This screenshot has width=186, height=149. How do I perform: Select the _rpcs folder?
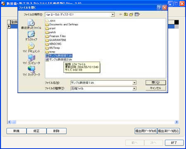(x=51, y=21)
